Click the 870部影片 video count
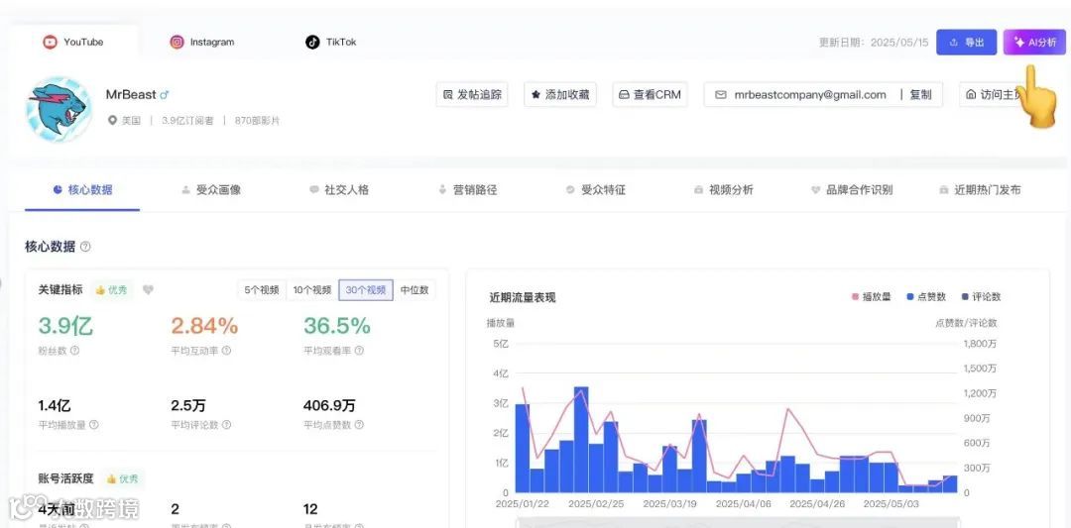 [257, 121]
